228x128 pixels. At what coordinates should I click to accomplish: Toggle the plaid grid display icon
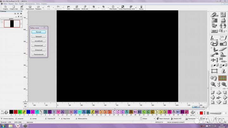[223, 78]
